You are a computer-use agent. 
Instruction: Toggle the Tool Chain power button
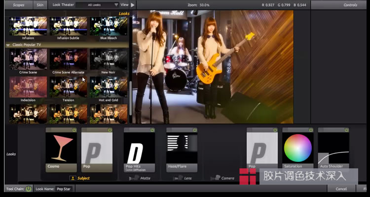(x=29, y=189)
